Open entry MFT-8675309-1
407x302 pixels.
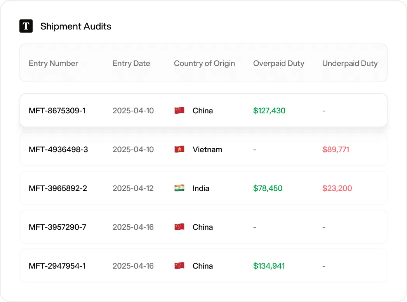(57, 111)
